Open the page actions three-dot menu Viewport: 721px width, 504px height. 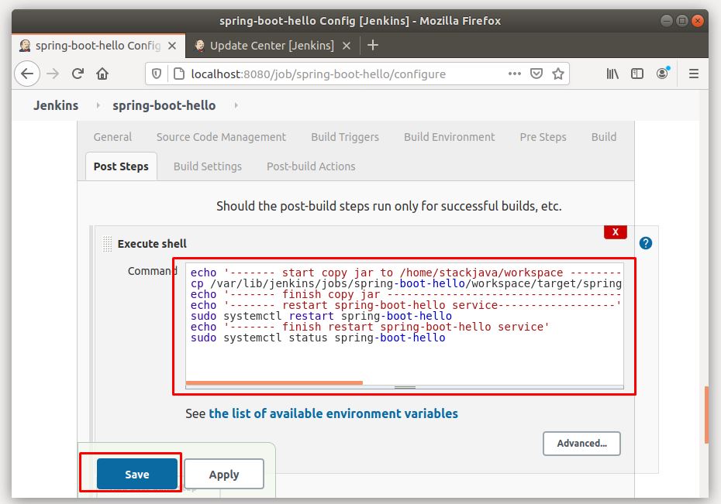click(x=514, y=74)
